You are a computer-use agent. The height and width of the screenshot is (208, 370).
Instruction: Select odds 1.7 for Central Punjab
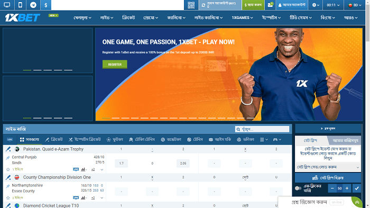(121, 164)
